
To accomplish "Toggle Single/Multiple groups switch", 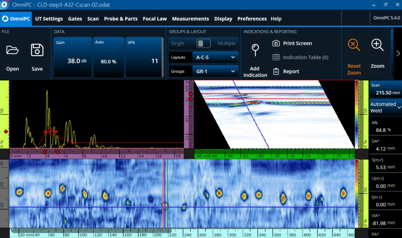I will click(x=204, y=43).
